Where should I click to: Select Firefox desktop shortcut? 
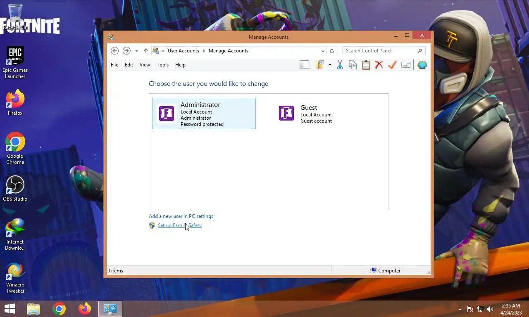15,103
